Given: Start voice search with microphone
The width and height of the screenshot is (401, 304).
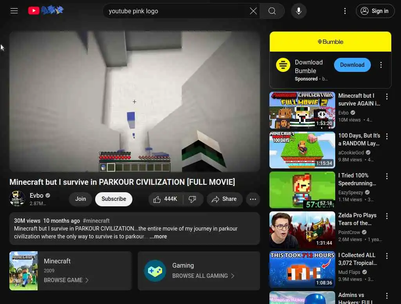Looking at the screenshot, I should [298, 11].
